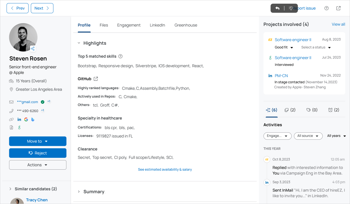Collapse the Highlights section

[79, 43]
